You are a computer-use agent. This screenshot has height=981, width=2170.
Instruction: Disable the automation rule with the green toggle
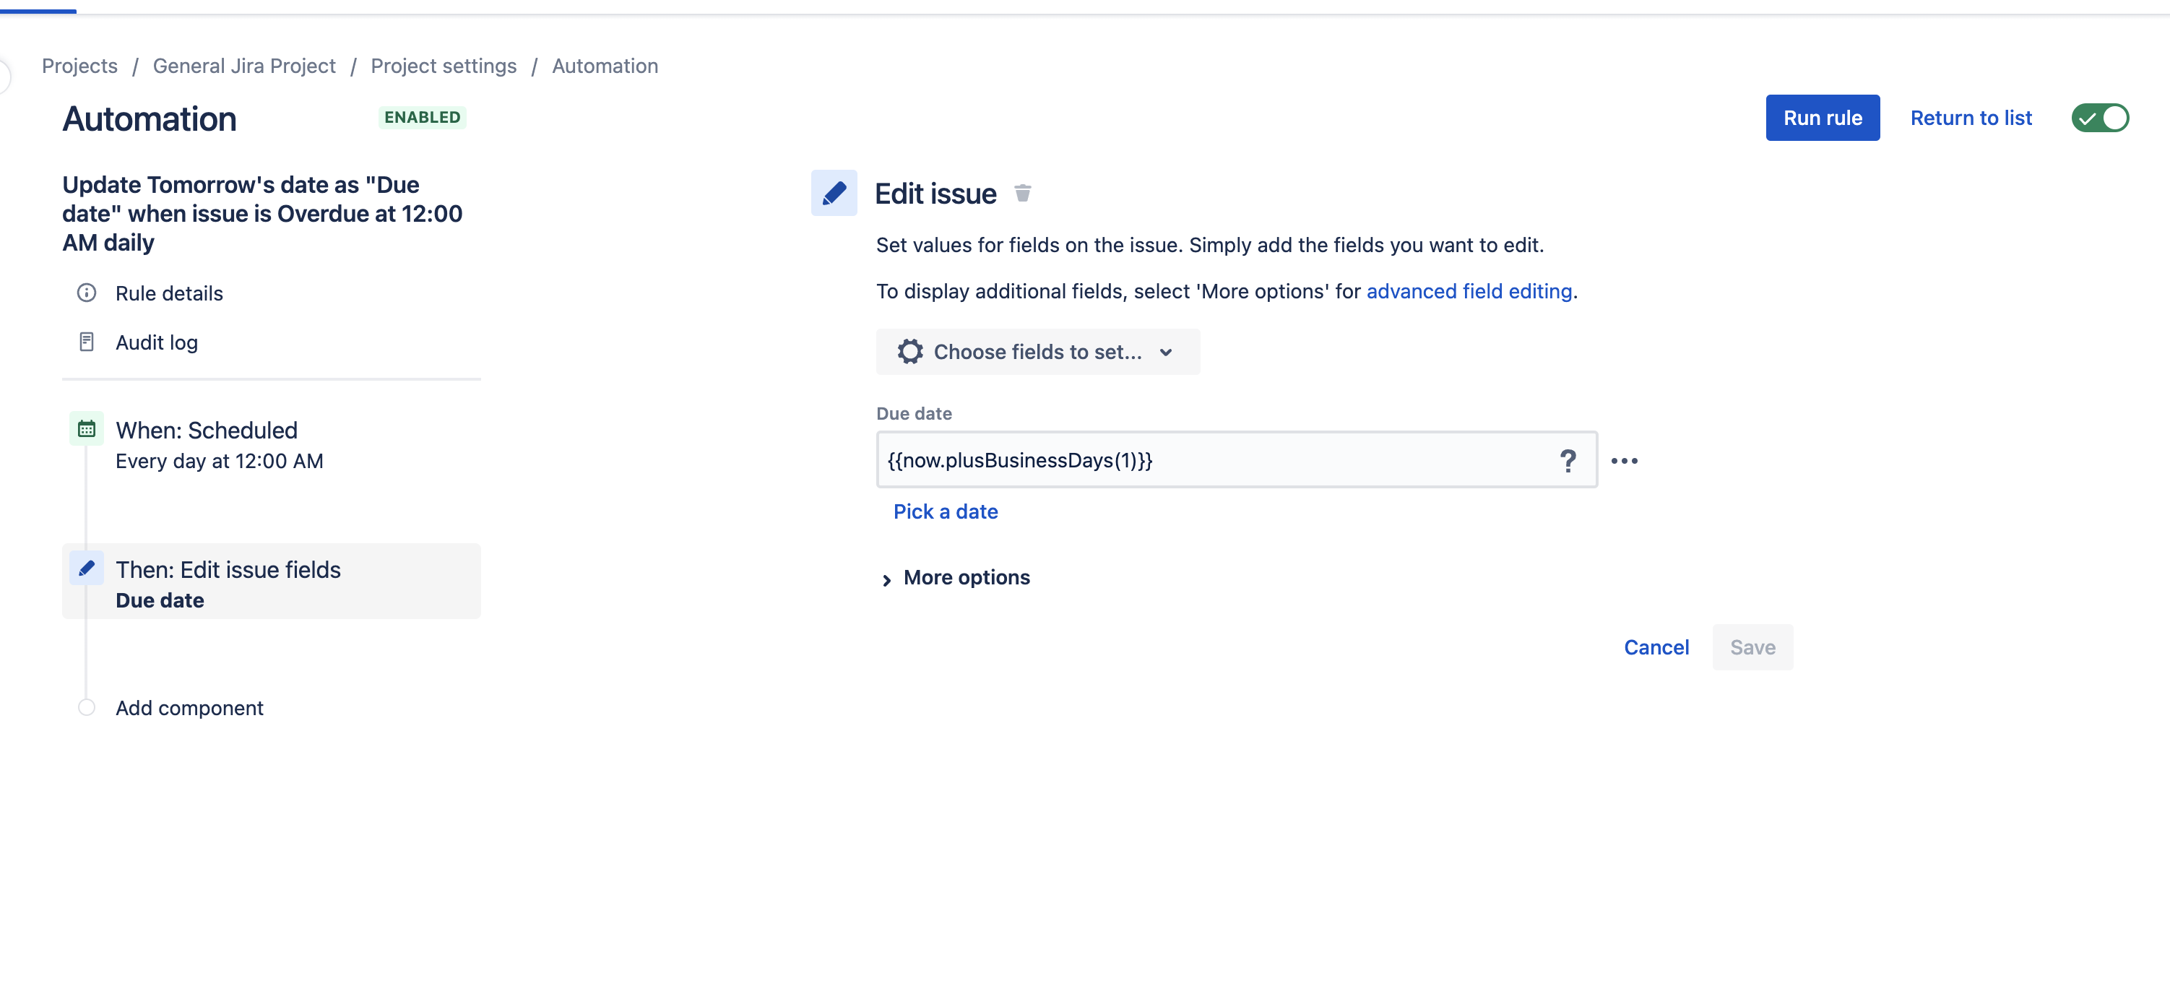tap(2100, 118)
